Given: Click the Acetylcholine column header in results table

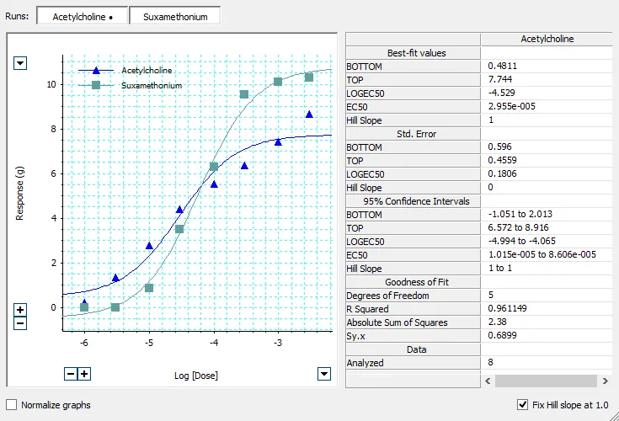Looking at the screenshot, I should click(x=548, y=39).
